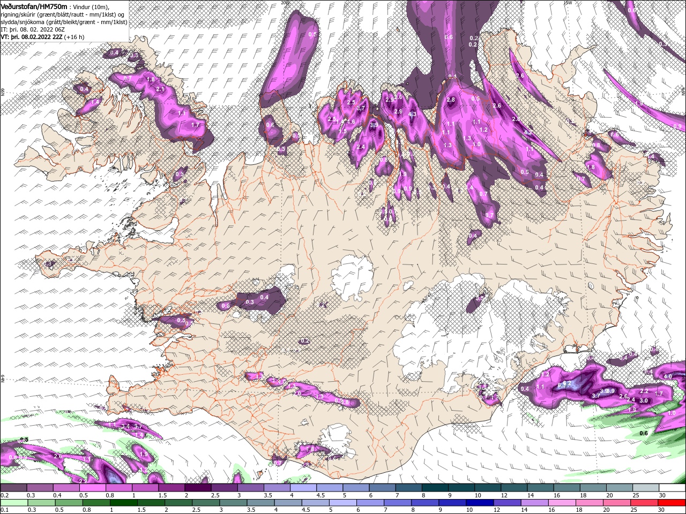This screenshot has height=514, width=686.
Task: Click the '3.0' value off the southeast coast
Action: click(644, 400)
